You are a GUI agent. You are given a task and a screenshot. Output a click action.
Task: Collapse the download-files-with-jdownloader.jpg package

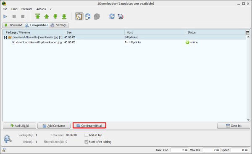pyautogui.click(x=5, y=37)
